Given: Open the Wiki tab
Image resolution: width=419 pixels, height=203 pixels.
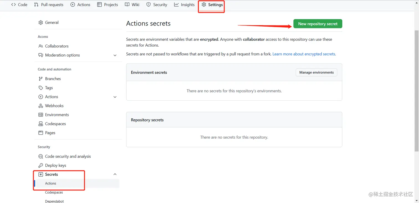Looking at the screenshot, I should pyautogui.click(x=132, y=5).
